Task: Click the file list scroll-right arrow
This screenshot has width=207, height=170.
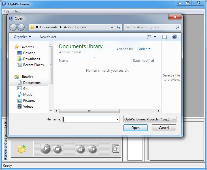Action: click(x=159, y=111)
